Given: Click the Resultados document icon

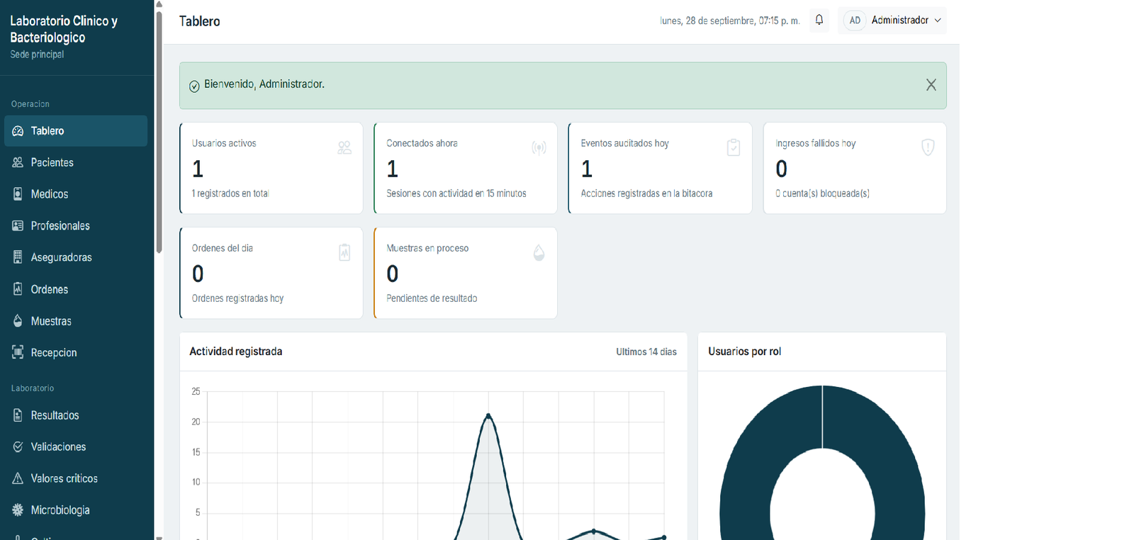Looking at the screenshot, I should point(18,415).
